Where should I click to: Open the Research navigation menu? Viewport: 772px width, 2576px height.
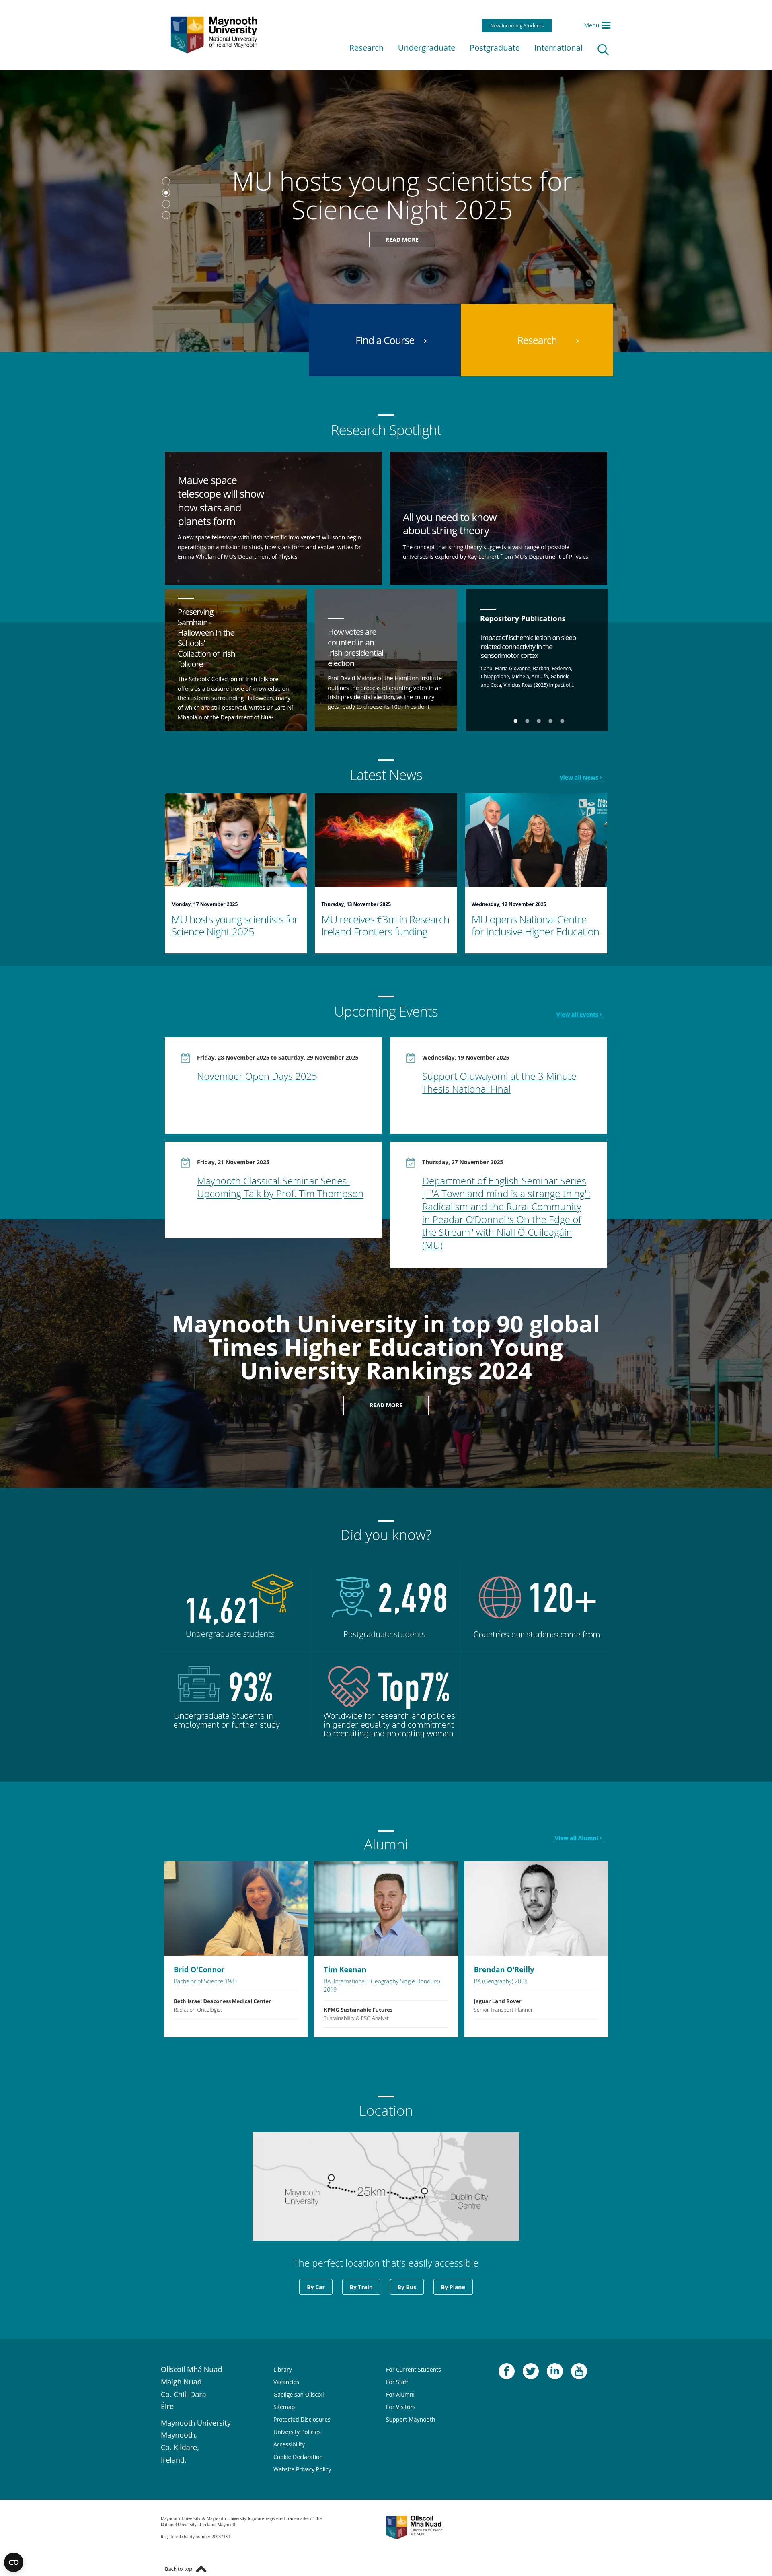click(x=366, y=48)
